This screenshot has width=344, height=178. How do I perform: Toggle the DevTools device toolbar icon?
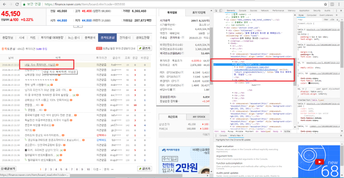(x=221, y=11)
